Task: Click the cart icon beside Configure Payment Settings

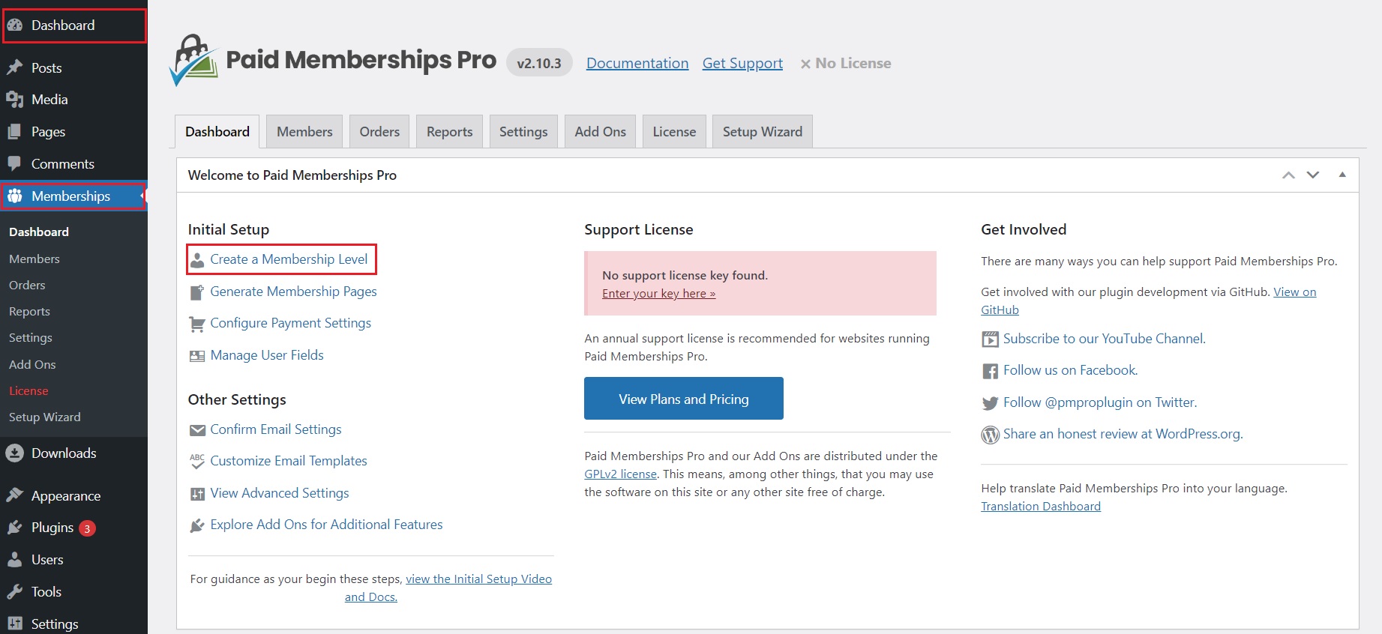Action: tap(197, 324)
